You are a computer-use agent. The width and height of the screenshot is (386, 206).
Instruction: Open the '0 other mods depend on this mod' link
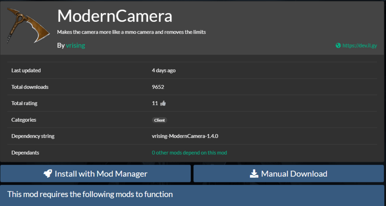[189, 153]
